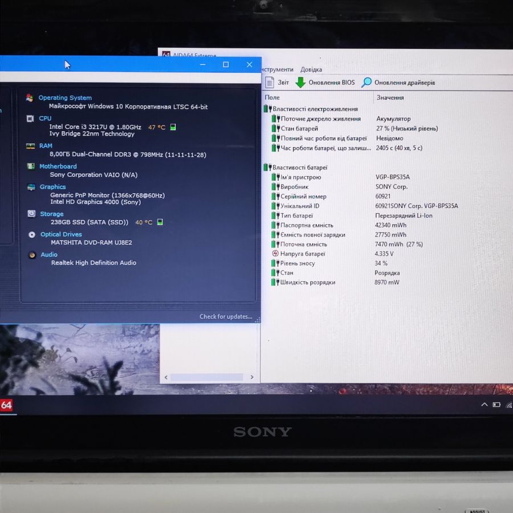Click Check for updates link
Image resolution: width=513 pixels, height=513 pixels.
coord(226,317)
